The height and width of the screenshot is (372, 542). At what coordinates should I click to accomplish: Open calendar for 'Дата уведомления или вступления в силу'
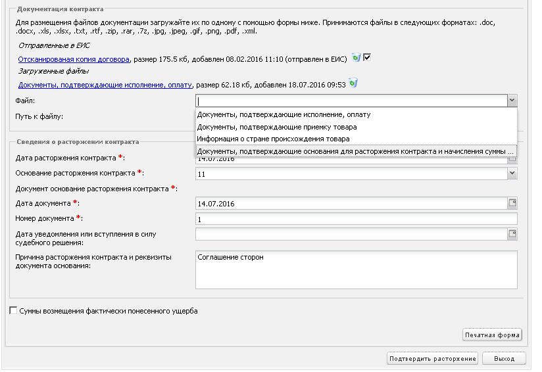click(x=512, y=234)
